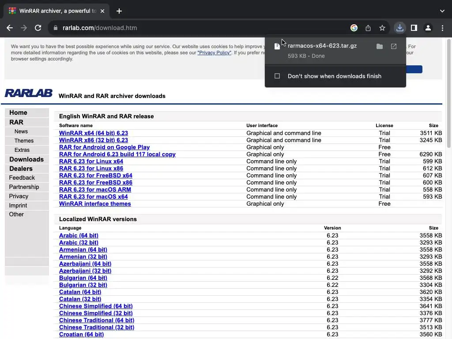Open Partnership in the sidebar
The image size is (452, 339).
pyautogui.click(x=24, y=187)
